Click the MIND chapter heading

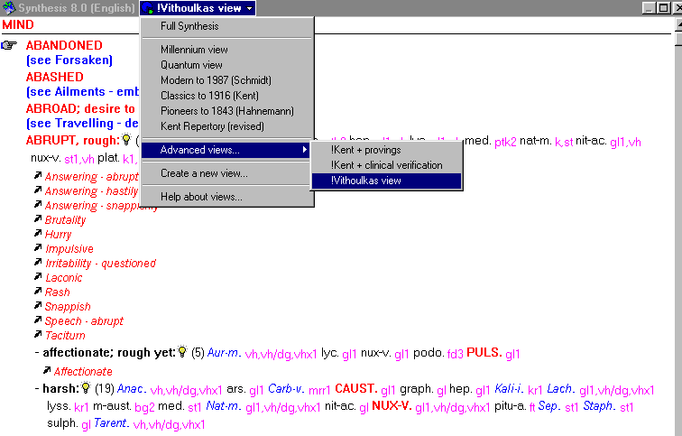(x=18, y=24)
